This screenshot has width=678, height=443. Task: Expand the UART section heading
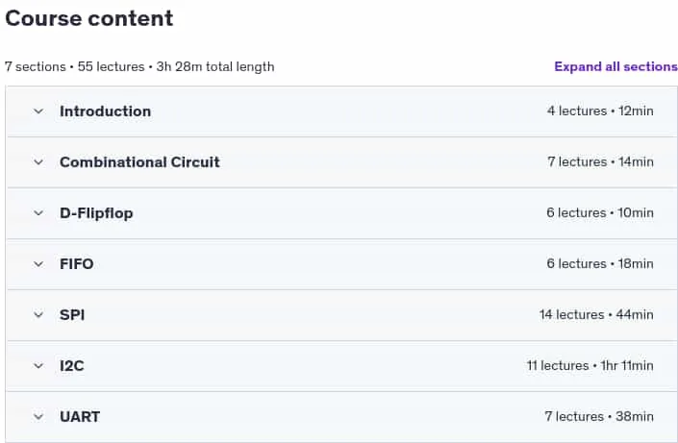(80, 417)
